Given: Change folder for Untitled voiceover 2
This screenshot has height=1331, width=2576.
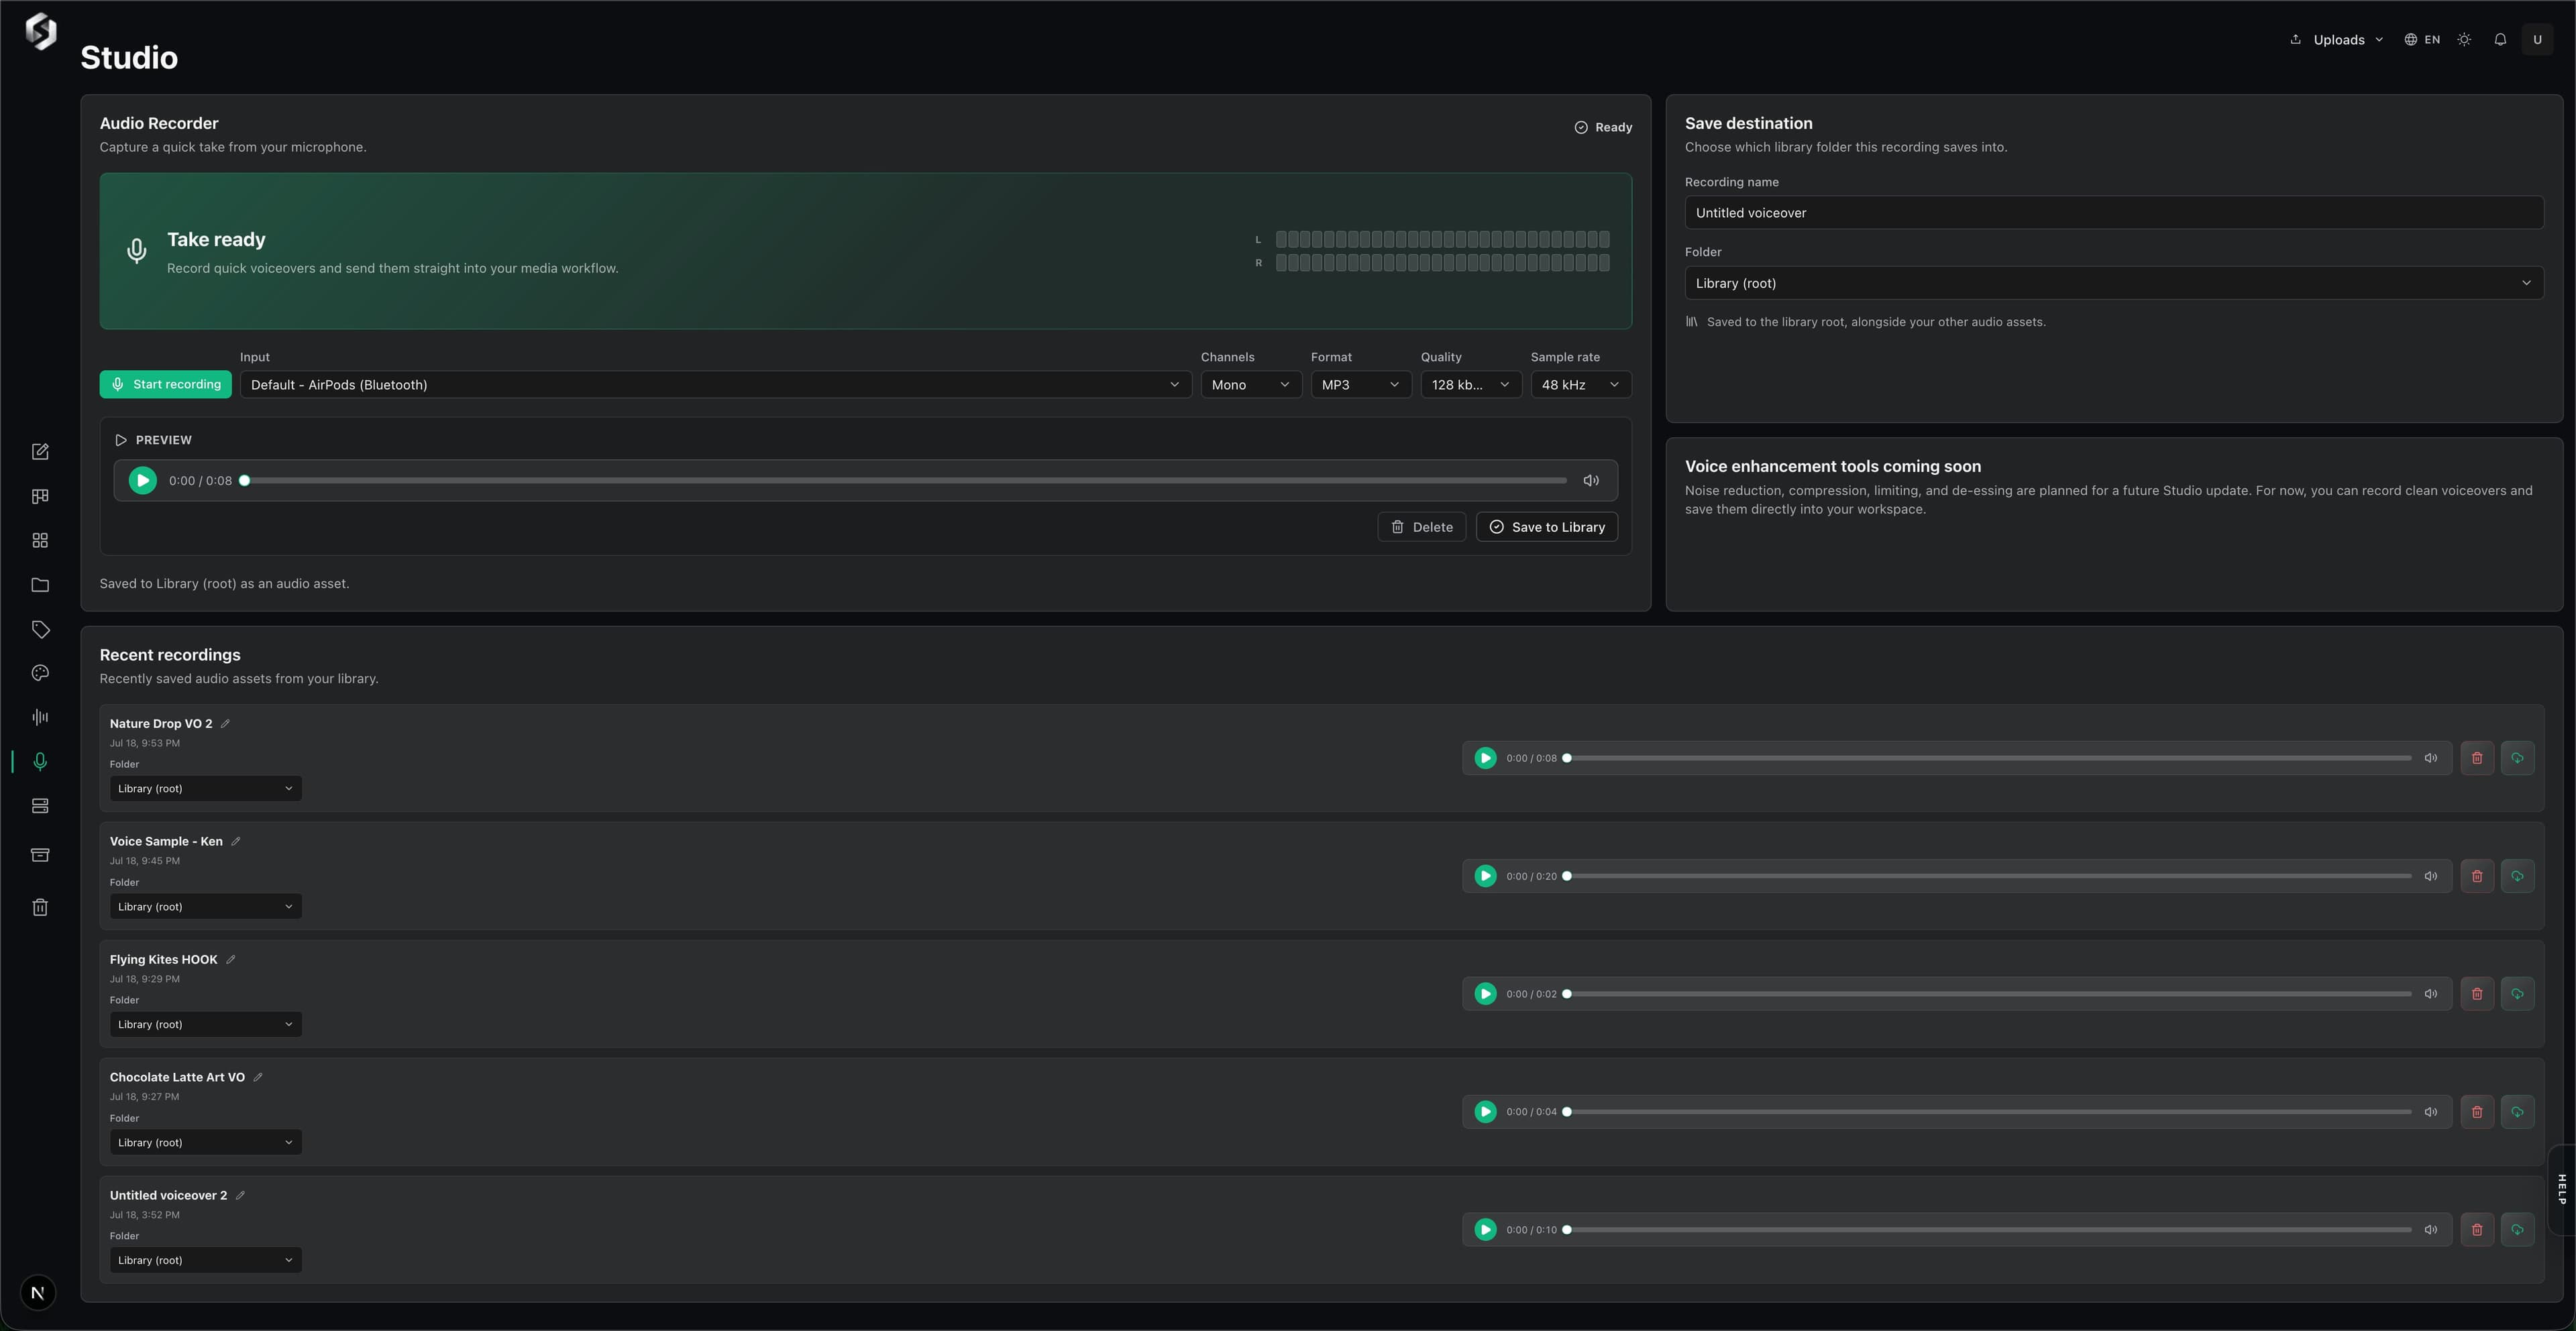Looking at the screenshot, I should click(206, 1260).
